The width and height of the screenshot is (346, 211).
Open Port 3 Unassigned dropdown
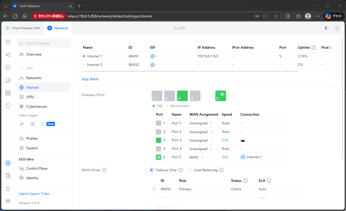click(200, 140)
